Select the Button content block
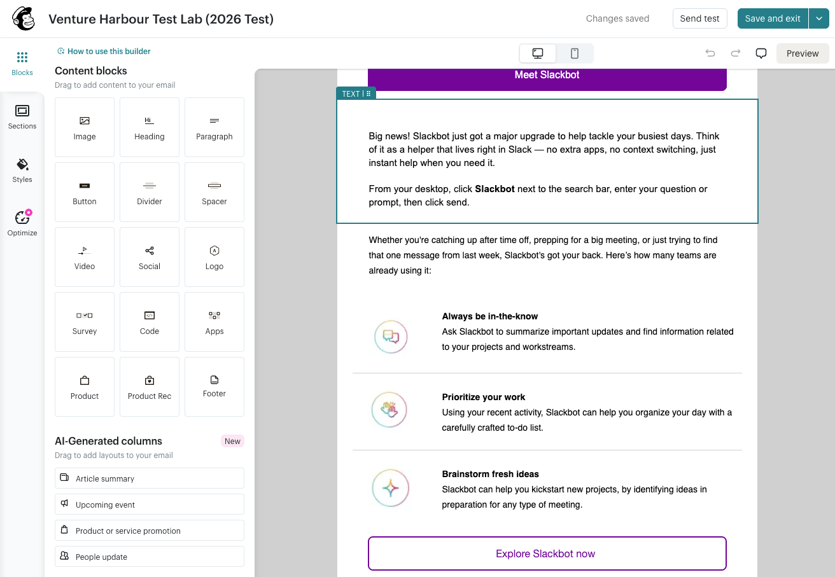Screen dimensions: 835x577 pos(85,192)
